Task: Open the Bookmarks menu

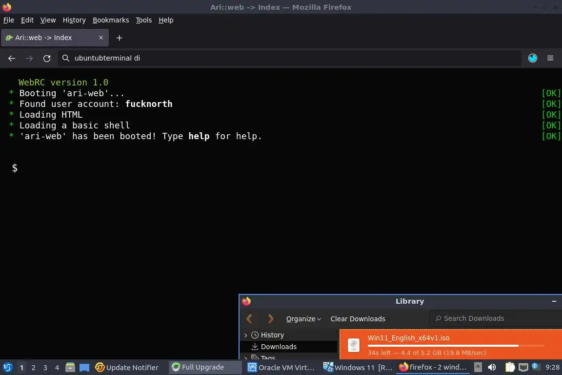Action: (111, 20)
